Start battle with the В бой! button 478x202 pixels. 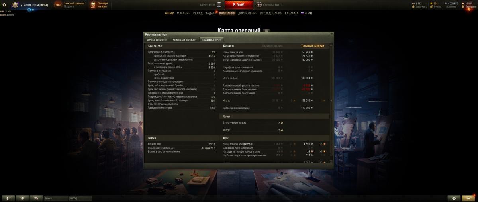239,5
